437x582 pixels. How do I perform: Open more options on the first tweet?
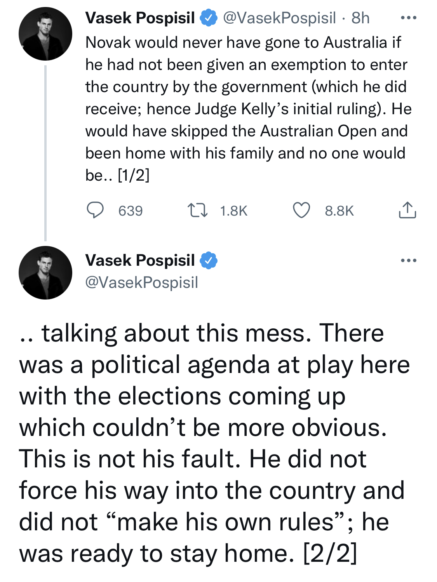pyautogui.click(x=409, y=18)
